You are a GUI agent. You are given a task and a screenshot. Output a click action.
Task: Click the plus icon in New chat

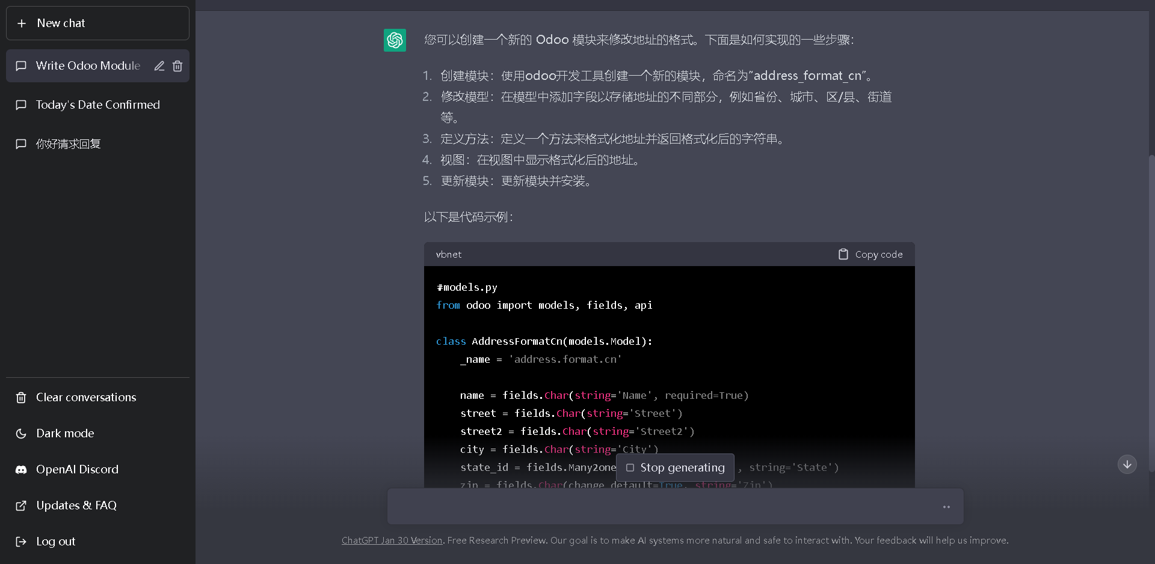[x=22, y=23]
